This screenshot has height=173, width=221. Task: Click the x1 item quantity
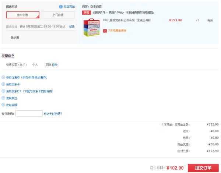(197, 20)
